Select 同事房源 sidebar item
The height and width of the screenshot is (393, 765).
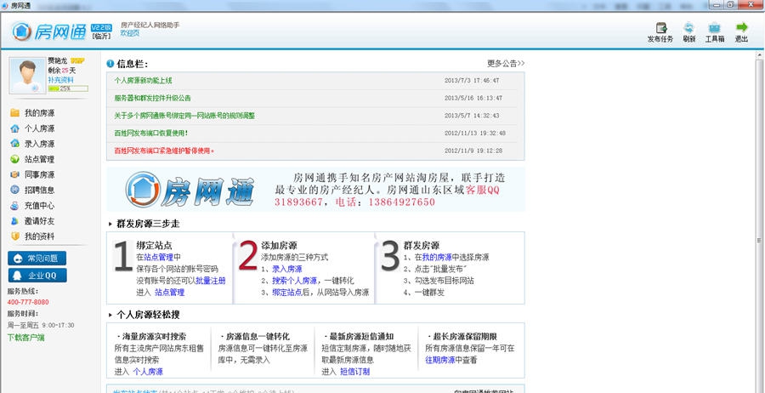(39, 174)
